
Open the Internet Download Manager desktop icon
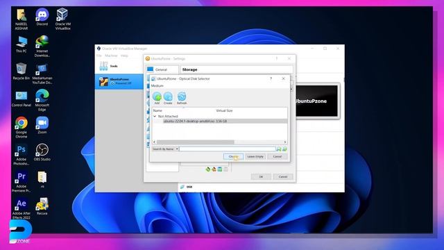tap(42, 47)
